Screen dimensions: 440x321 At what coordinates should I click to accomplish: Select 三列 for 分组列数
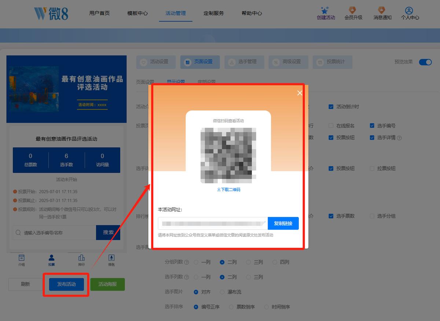pyautogui.click(x=248, y=262)
